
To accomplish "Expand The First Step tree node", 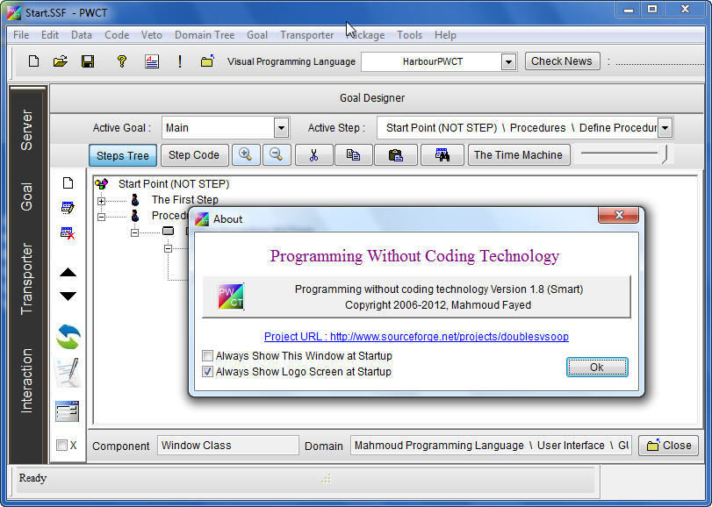I will tap(102, 201).
